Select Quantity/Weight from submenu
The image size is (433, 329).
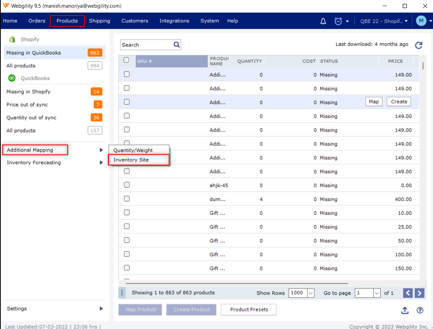pyautogui.click(x=139, y=150)
